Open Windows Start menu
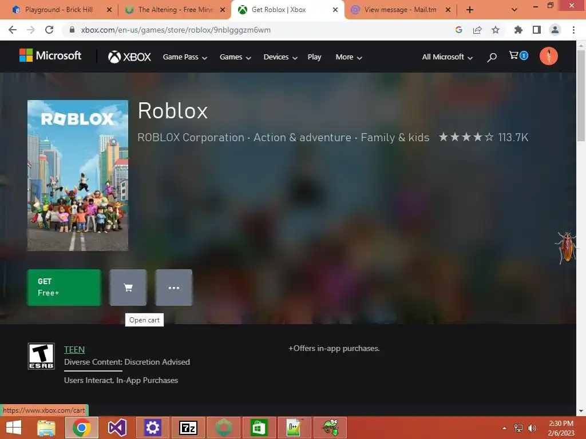Image resolution: width=586 pixels, height=439 pixels. pos(14,428)
